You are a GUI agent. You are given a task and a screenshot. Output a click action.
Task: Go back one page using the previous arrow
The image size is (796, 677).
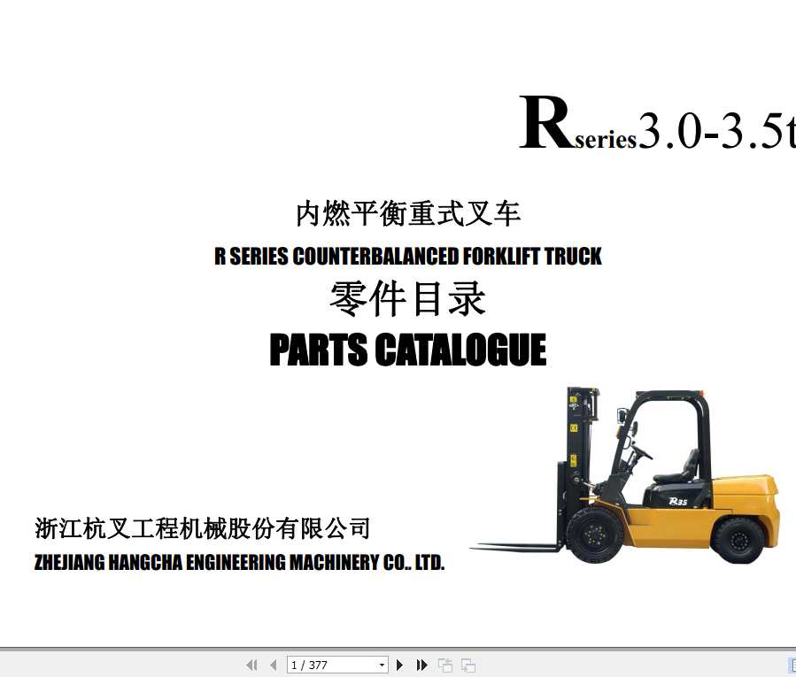274,665
